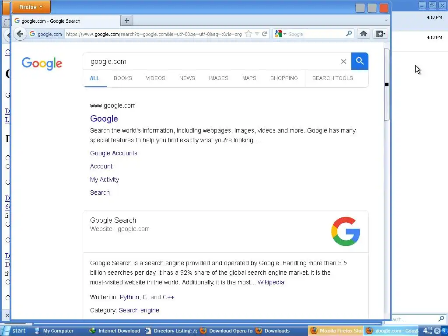
Task: Switch to Mozilla Firefox Start taskbar item
Action: pos(336,331)
